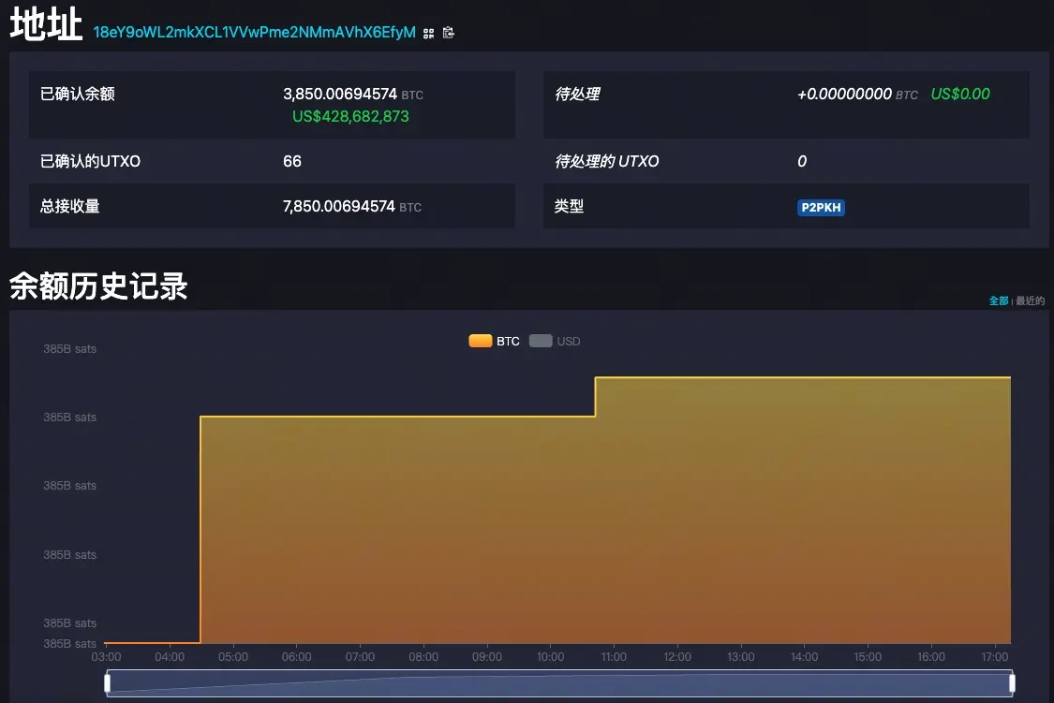Viewport: 1054px width, 703px height.
Task: Click the grey USD legend swatch
Action: pyautogui.click(x=541, y=342)
